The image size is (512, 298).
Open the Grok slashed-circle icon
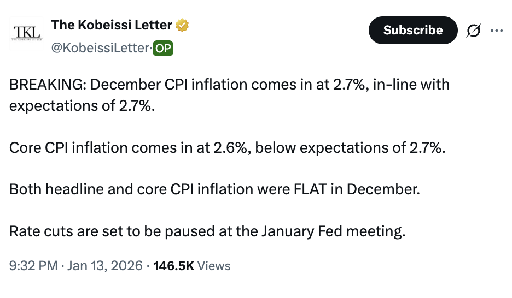click(x=473, y=31)
